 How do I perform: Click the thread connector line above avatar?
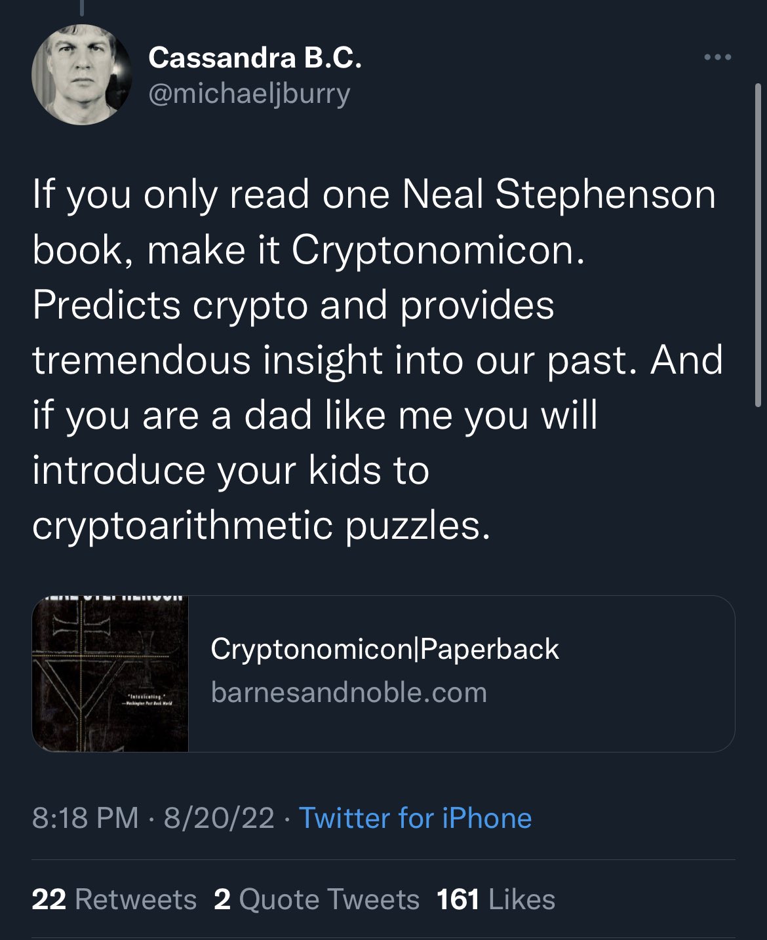coord(83,8)
